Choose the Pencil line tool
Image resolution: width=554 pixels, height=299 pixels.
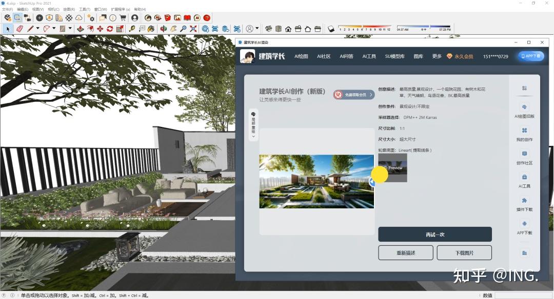click(x=30, y=29)
